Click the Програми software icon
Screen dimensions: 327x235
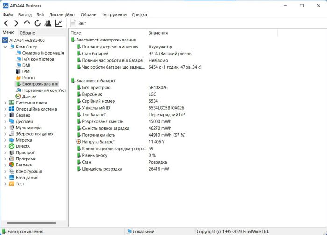[12, 159]
